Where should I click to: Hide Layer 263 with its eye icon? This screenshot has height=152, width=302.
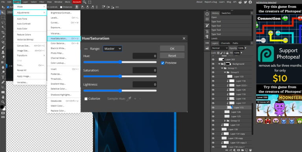click(213, 59)
